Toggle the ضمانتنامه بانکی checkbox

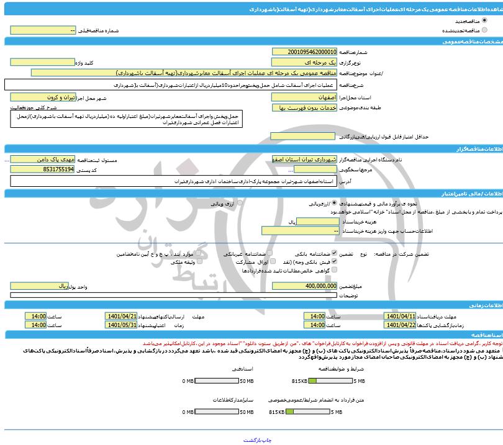(x=335, y=254)
